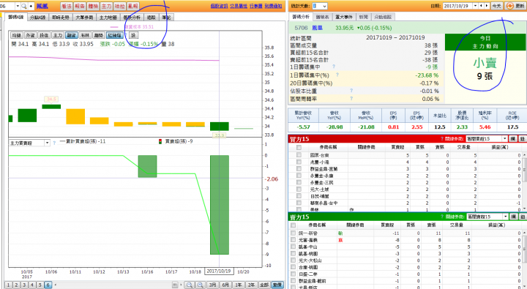Click the date field 2017/10/19
Image resolution: width=527 pixels, height=289 pixels.
[457, 6]
